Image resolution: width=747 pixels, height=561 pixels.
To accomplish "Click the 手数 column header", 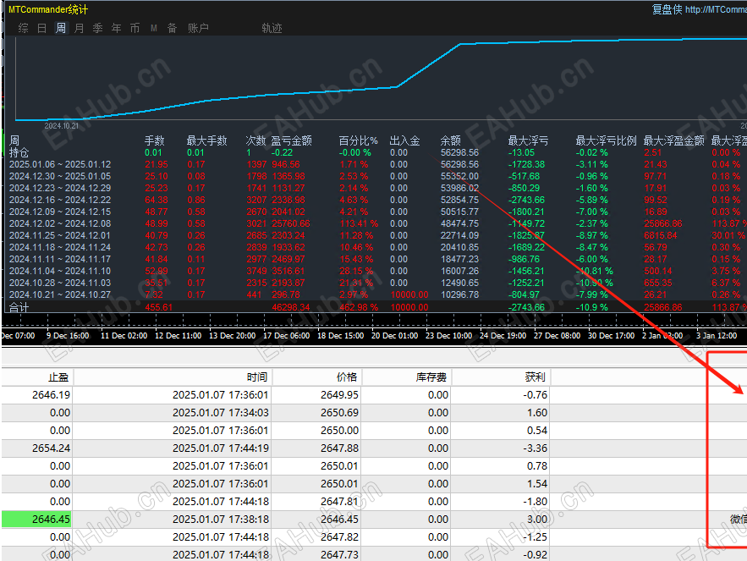I will pos(154,140).
